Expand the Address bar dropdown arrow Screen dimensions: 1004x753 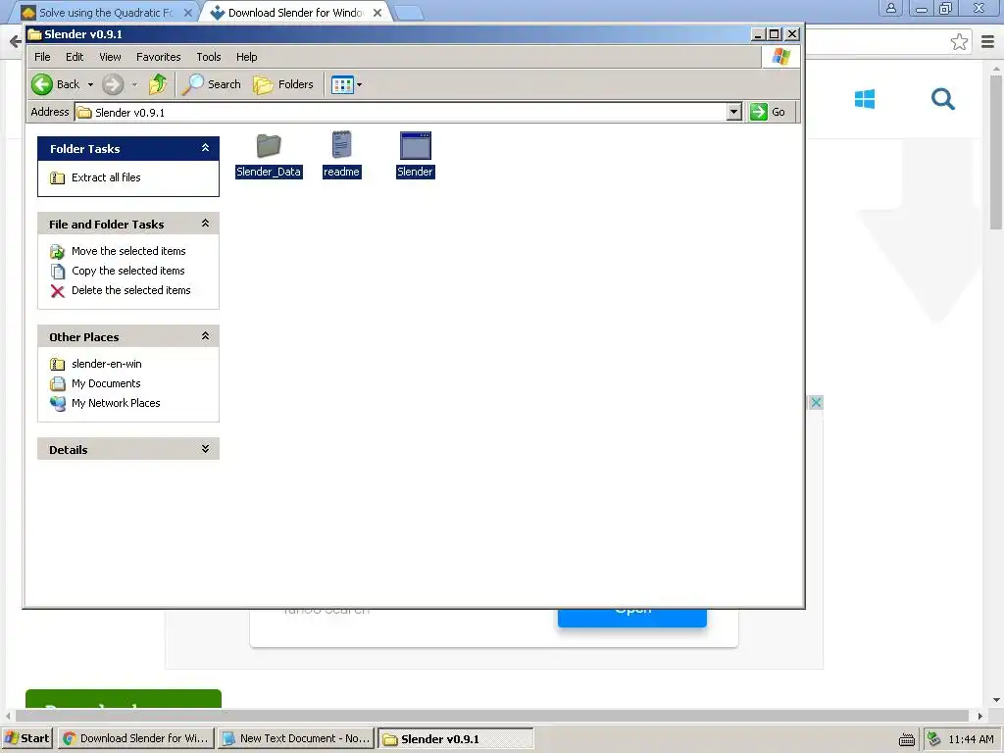pos(734,112)
